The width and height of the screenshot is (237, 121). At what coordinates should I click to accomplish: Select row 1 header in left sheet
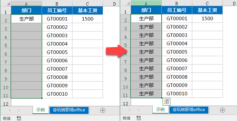(5, 10)
